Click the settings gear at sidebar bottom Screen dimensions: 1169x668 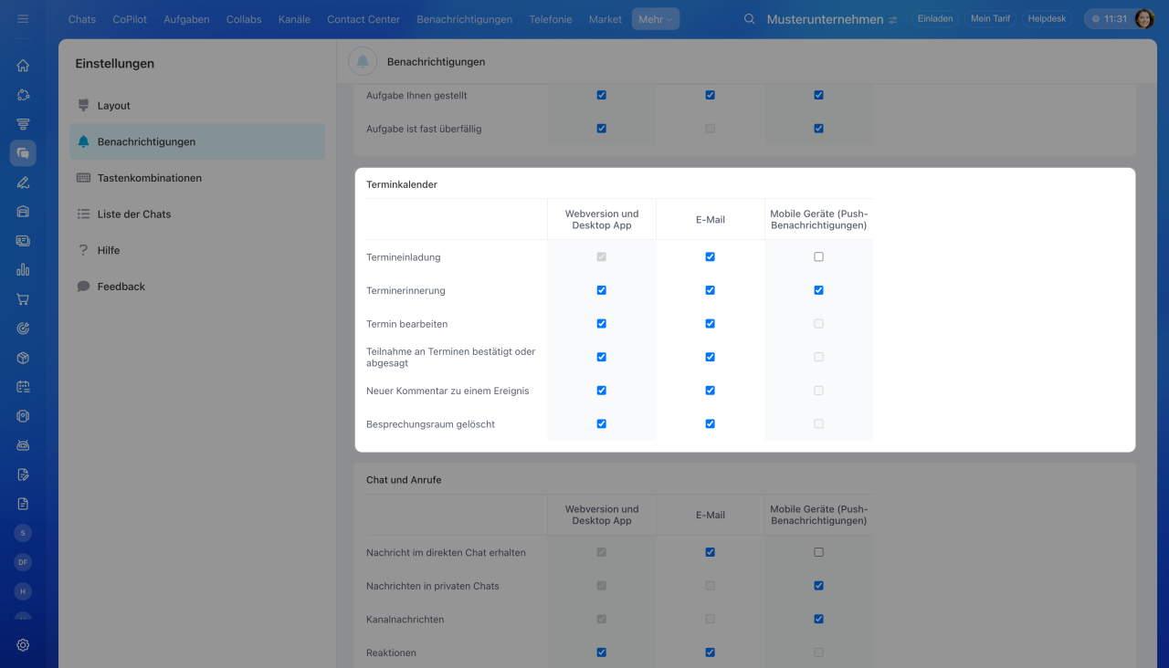(x=23, y=645)
